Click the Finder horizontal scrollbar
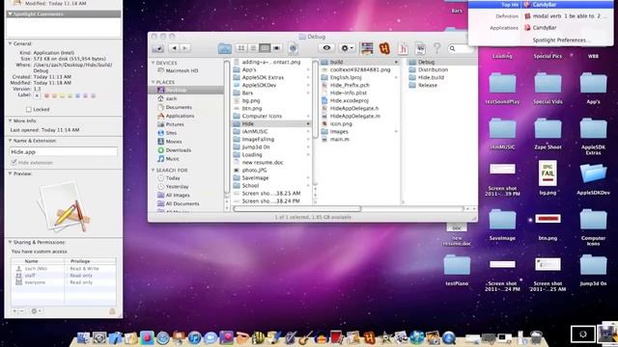Screen dimensions: 618x347 point(297,209)
